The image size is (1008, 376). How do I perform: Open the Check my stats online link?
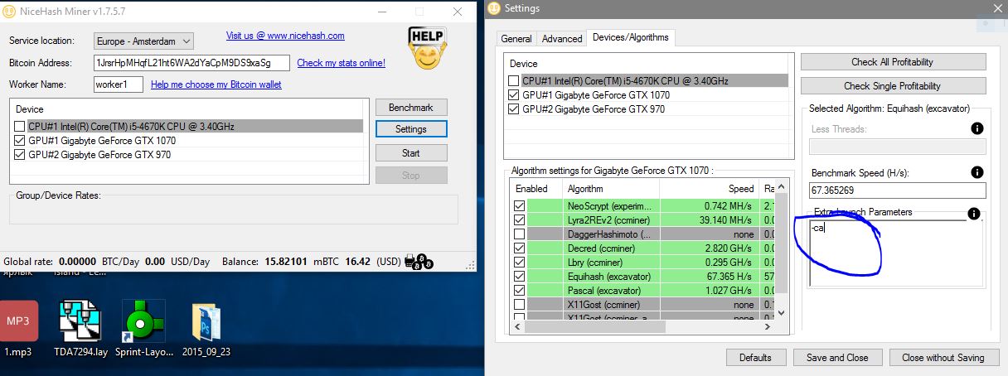pyautogui.click(x=341, y=63)
